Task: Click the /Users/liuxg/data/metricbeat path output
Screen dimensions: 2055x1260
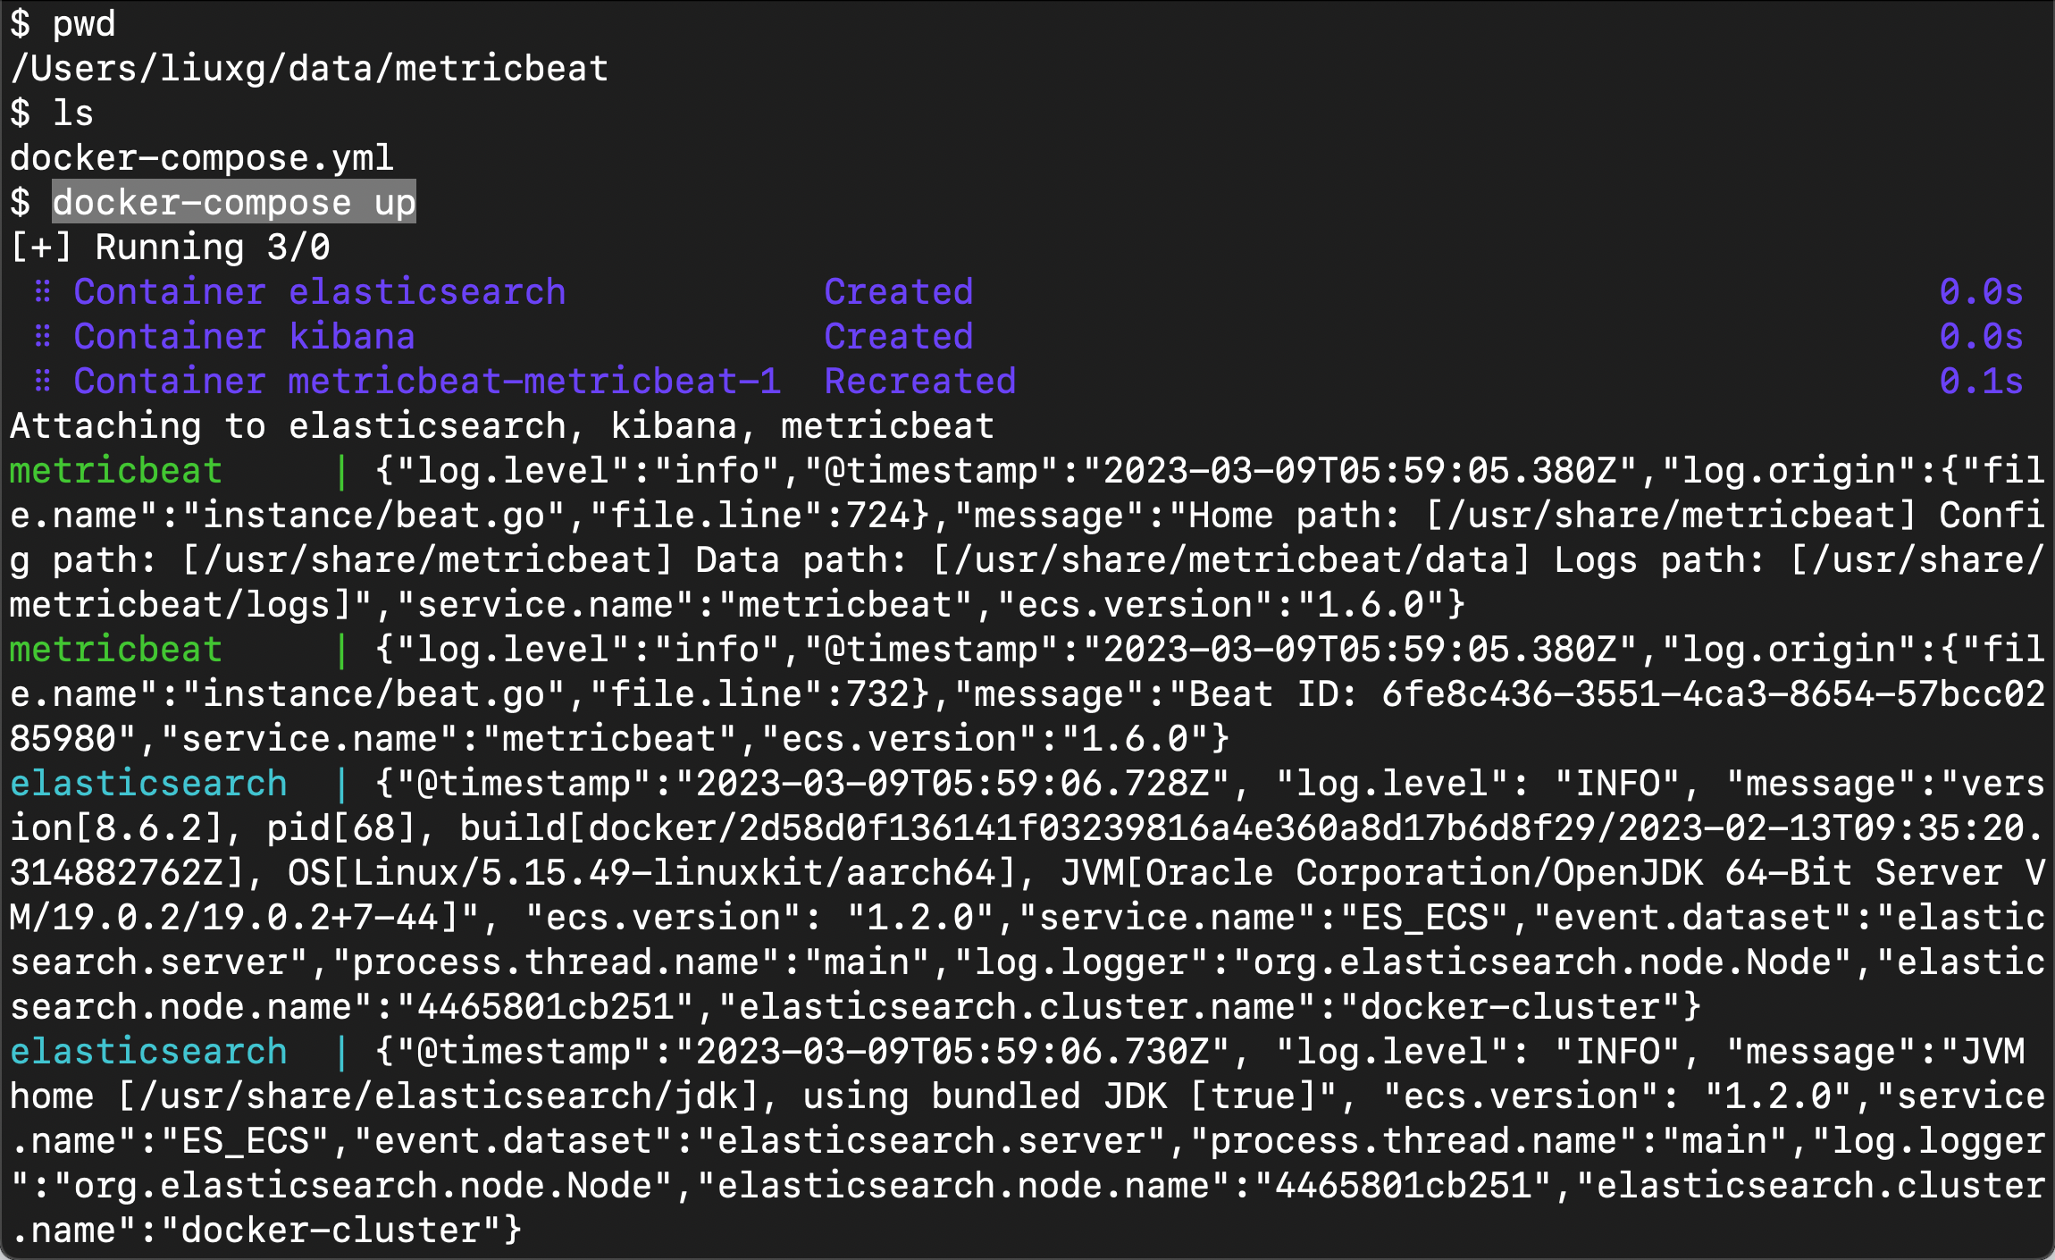Action: 309,69
